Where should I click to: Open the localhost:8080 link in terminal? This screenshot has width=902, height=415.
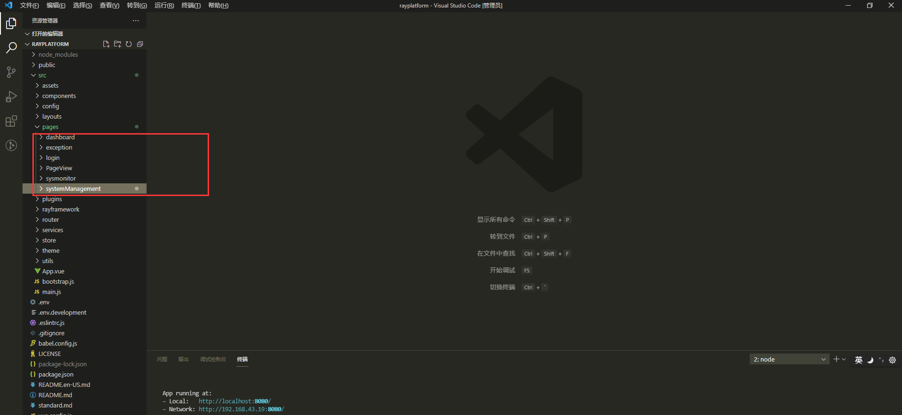pos(234,401)
